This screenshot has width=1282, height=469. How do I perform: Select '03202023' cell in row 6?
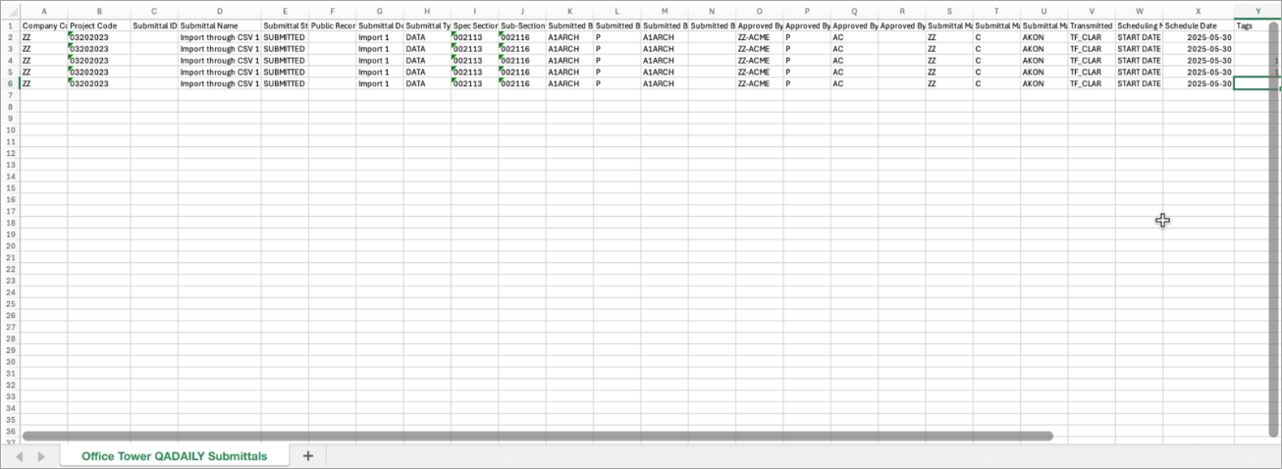tap(98, 84)
